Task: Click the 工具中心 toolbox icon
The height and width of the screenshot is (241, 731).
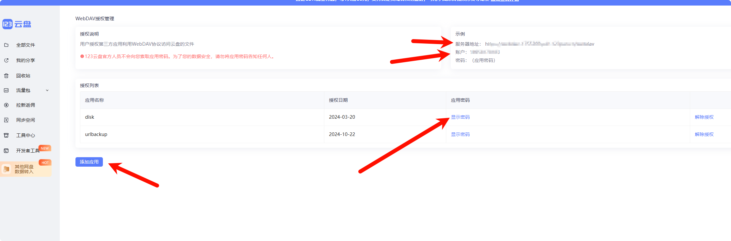Action: tap(6, 135)
